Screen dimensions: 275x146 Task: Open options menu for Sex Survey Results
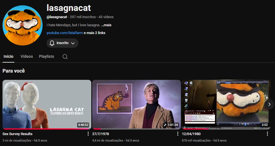(x=88, y=134)
